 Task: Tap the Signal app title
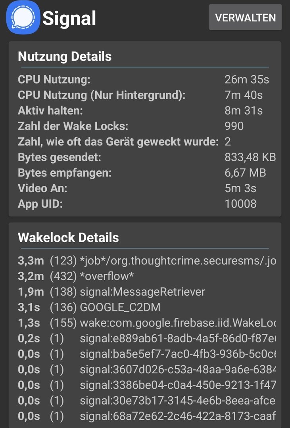coord(69,18)
